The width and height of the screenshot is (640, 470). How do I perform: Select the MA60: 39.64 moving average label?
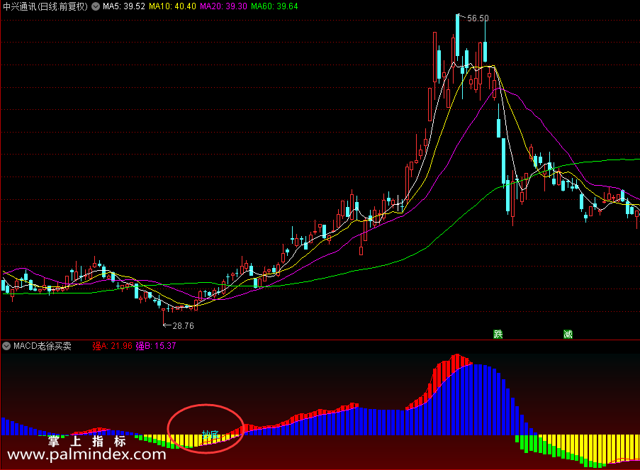click(x=274, y=6)
